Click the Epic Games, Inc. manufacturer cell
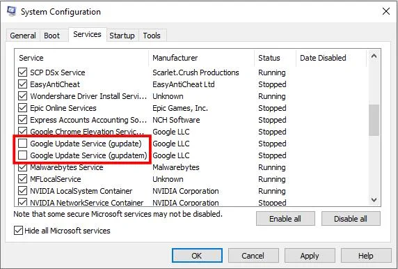Screen dimensions: 398x269 point(180,108)
